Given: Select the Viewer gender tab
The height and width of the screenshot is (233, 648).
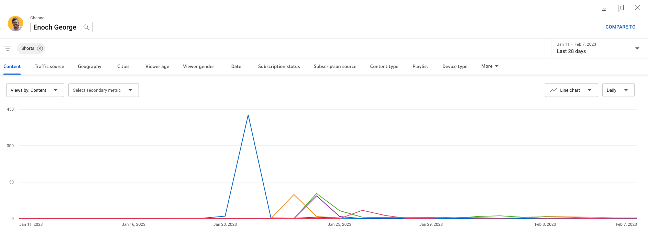Looking at the screenshot, I should (198, 66).
